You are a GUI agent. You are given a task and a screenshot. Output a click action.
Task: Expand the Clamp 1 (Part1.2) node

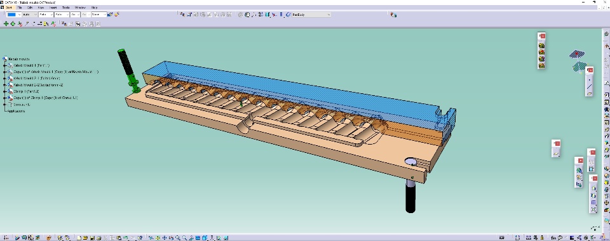(5, 91)
